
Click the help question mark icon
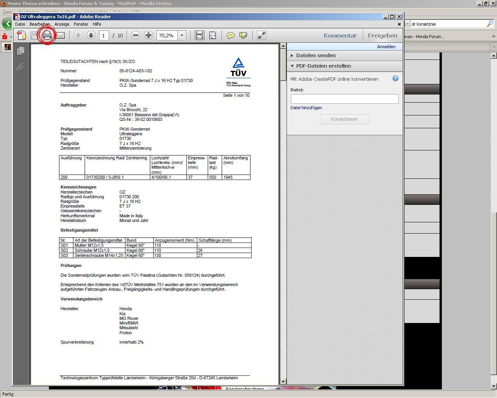click(x=395, y=79)
